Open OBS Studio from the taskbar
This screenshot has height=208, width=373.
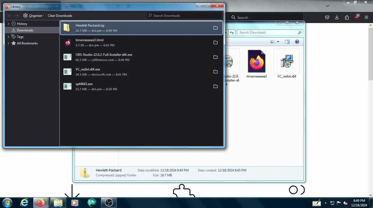click(x=109, y=203)
